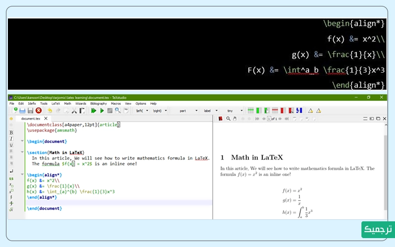Click the Build & View double-arrow icon

93,111
